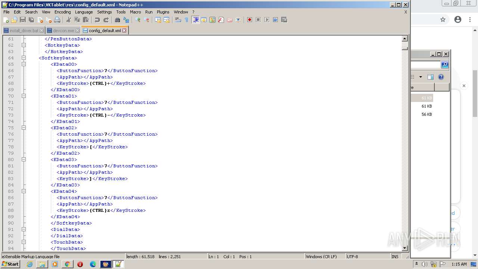478x269 pixels.
Task: Toggle file monitoring eye icon
Action: [x=238, y=20]
